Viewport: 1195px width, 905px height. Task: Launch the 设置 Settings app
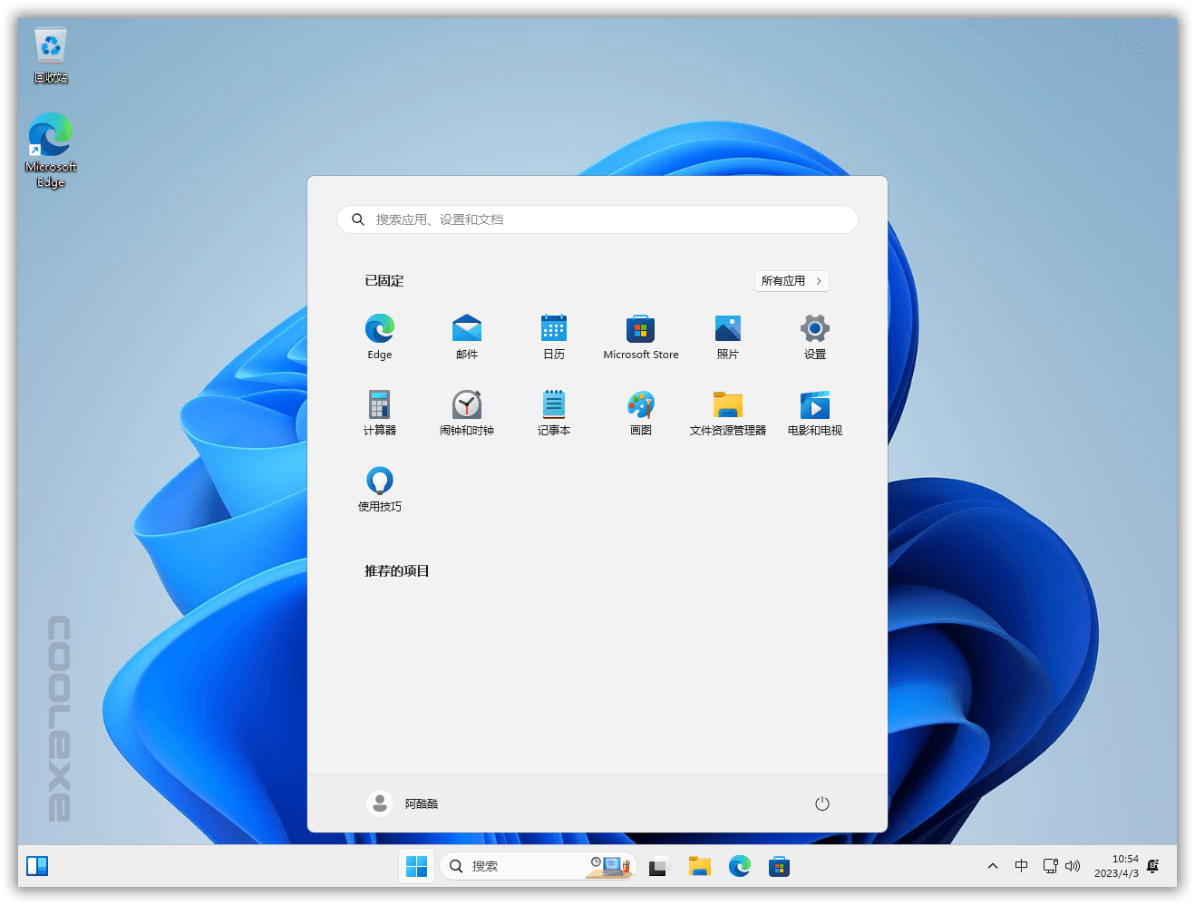point(814,336)
